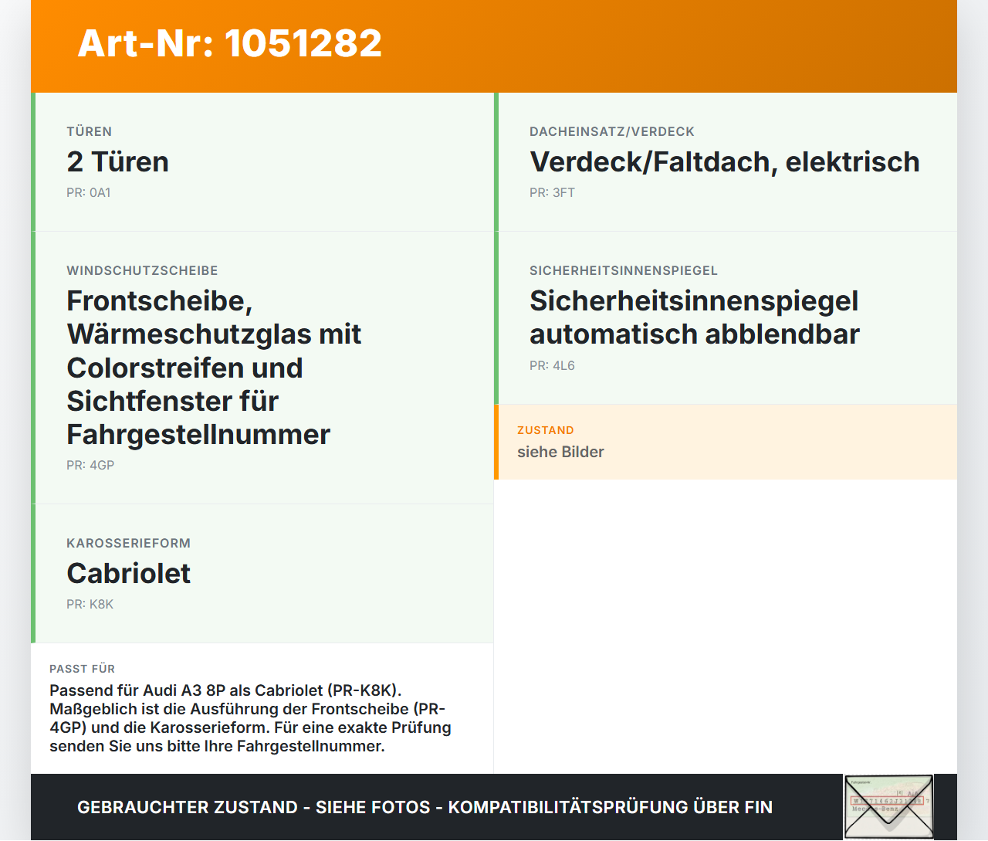Click the 'PR: 3FT' code
Viewport: 988px width, 841px height.
pyautogui.click(x=552, y=193)
